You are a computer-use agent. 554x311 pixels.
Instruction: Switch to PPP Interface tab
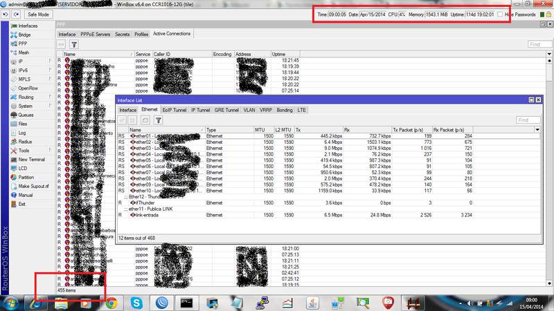click(66, 34)
